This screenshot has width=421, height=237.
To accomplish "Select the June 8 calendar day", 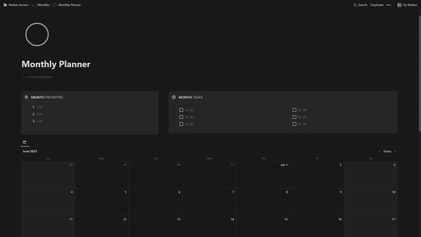I will pos(263,202).
